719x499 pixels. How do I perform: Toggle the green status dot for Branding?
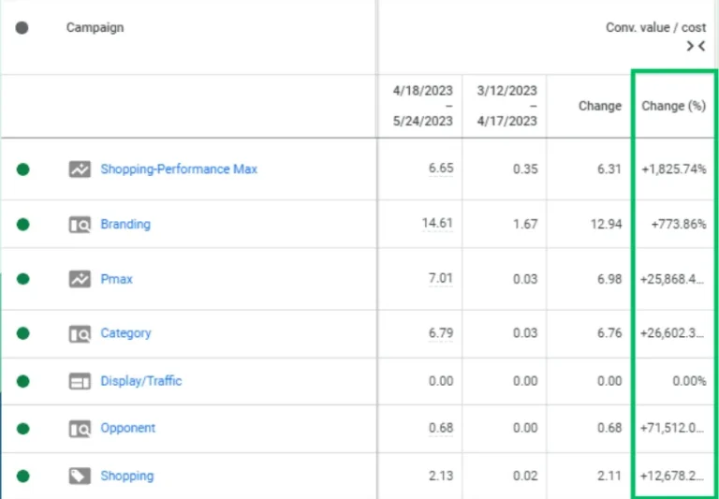click(x=22, y=225)
